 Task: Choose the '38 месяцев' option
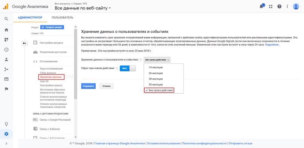(x=156, y=79)
